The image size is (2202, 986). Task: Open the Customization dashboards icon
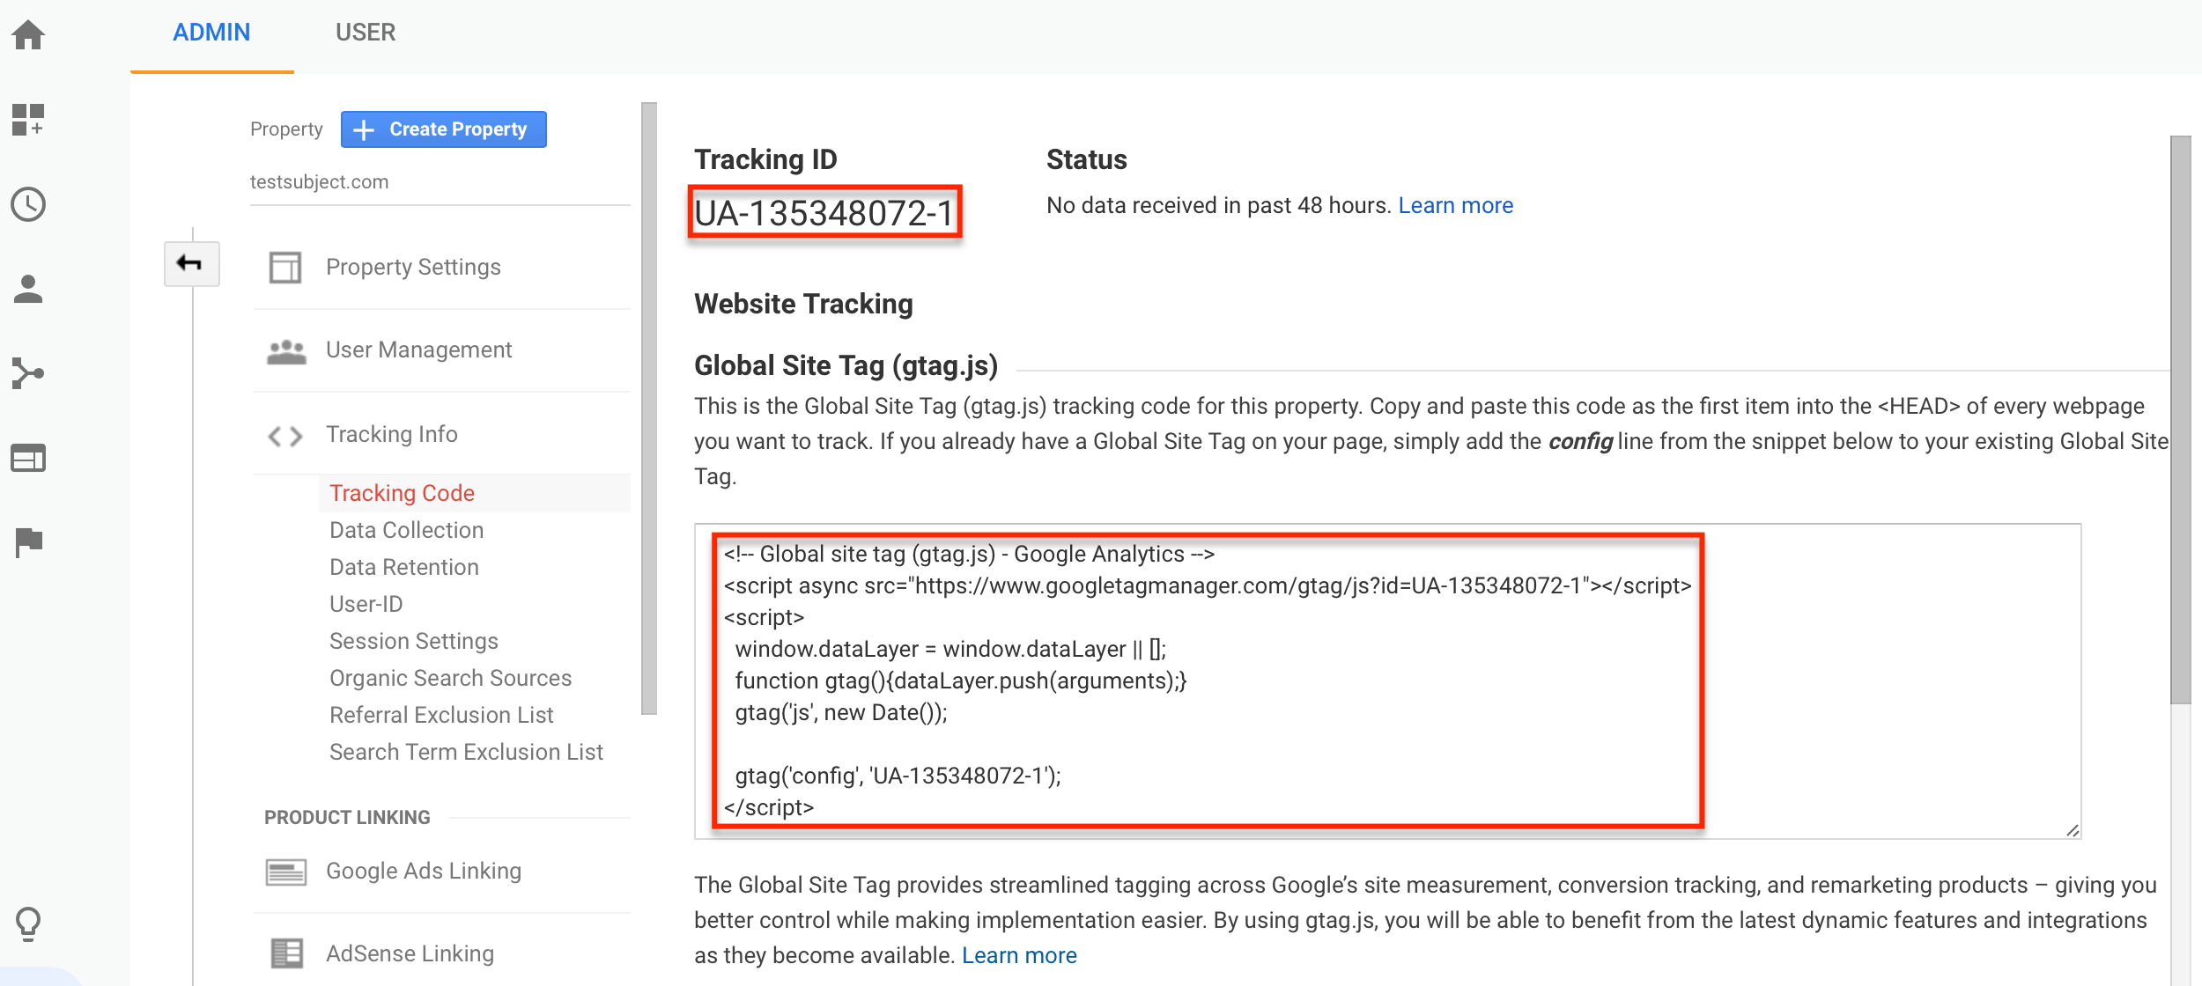[x=28, y=120]
